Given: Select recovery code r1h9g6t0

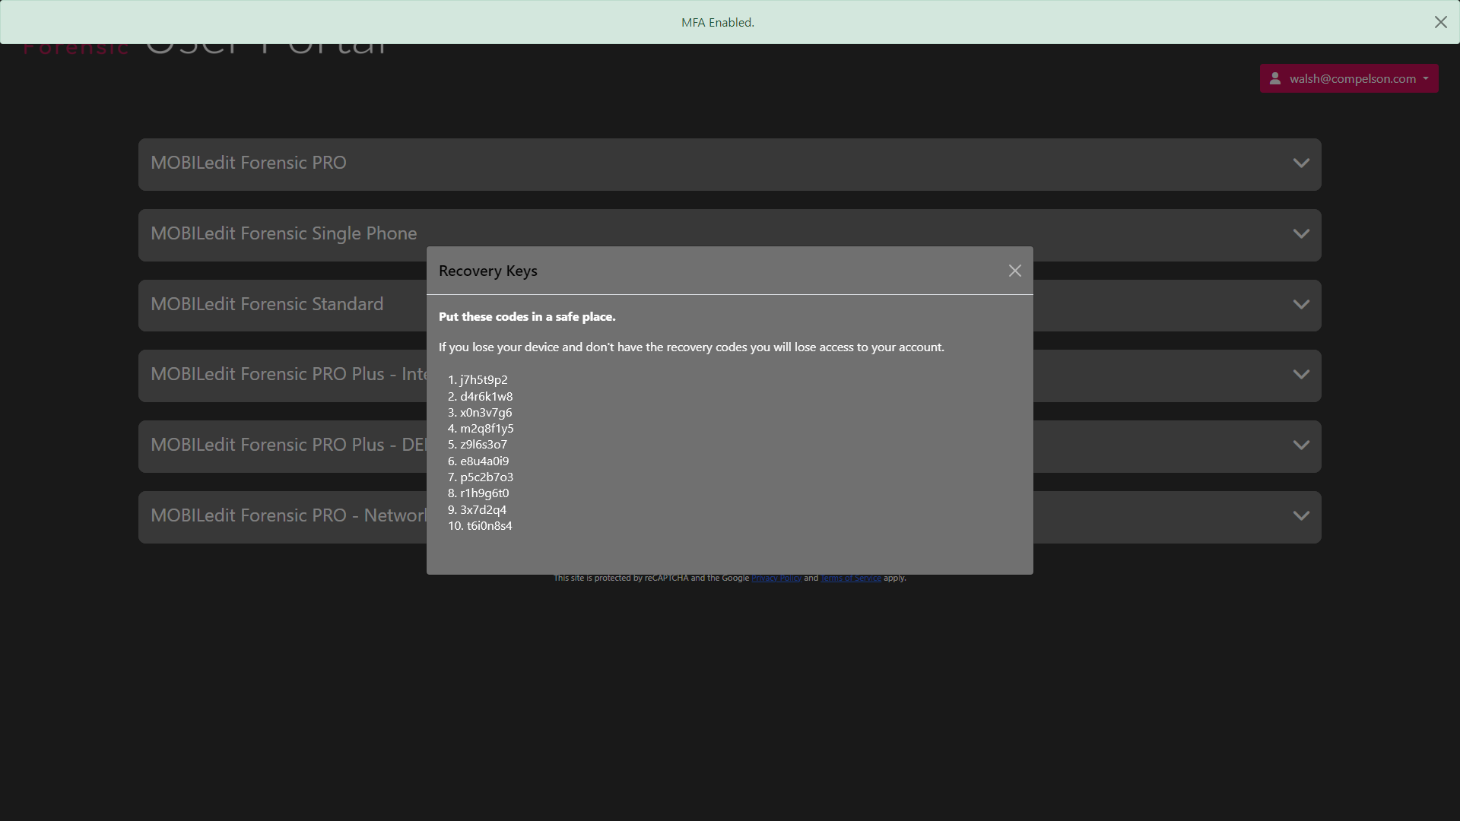Looking at the screenshot, I should click(x=484, y=493).
